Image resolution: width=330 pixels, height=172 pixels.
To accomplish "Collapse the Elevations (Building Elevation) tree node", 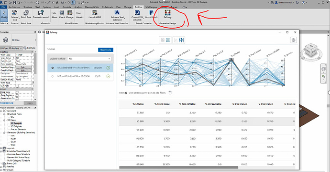I will pyautogui.click(x=4, y=132).
